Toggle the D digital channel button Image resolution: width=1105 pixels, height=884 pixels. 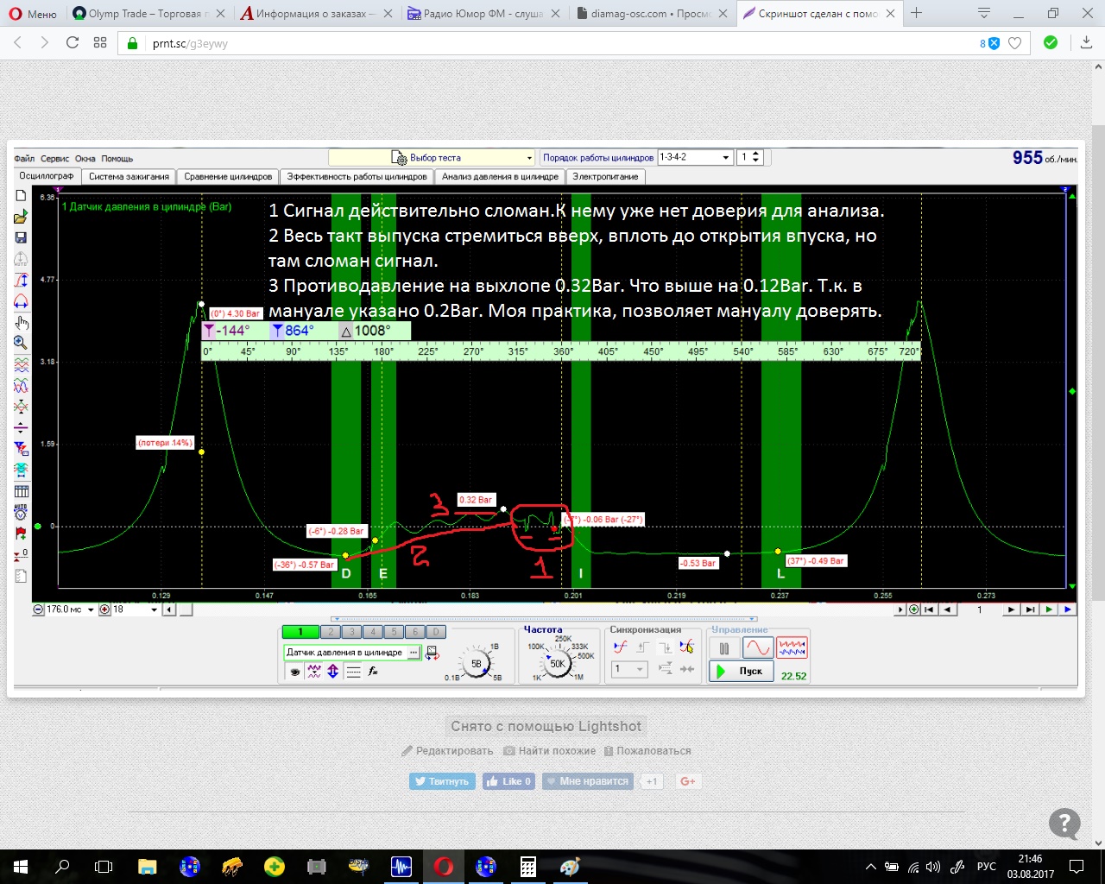coord(436,632)
